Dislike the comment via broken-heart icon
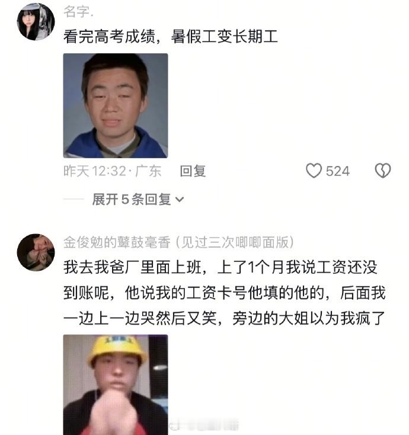Image resolution: width=409 pixels, height=435 pixels. coord(383,170)
